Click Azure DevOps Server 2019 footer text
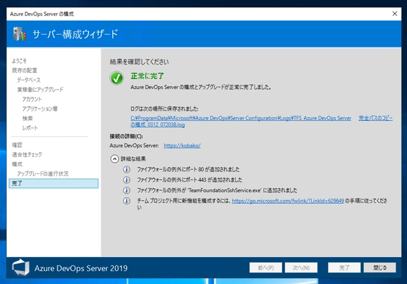The width and height of the screenshot is (407, 284). tap(81, 268)
